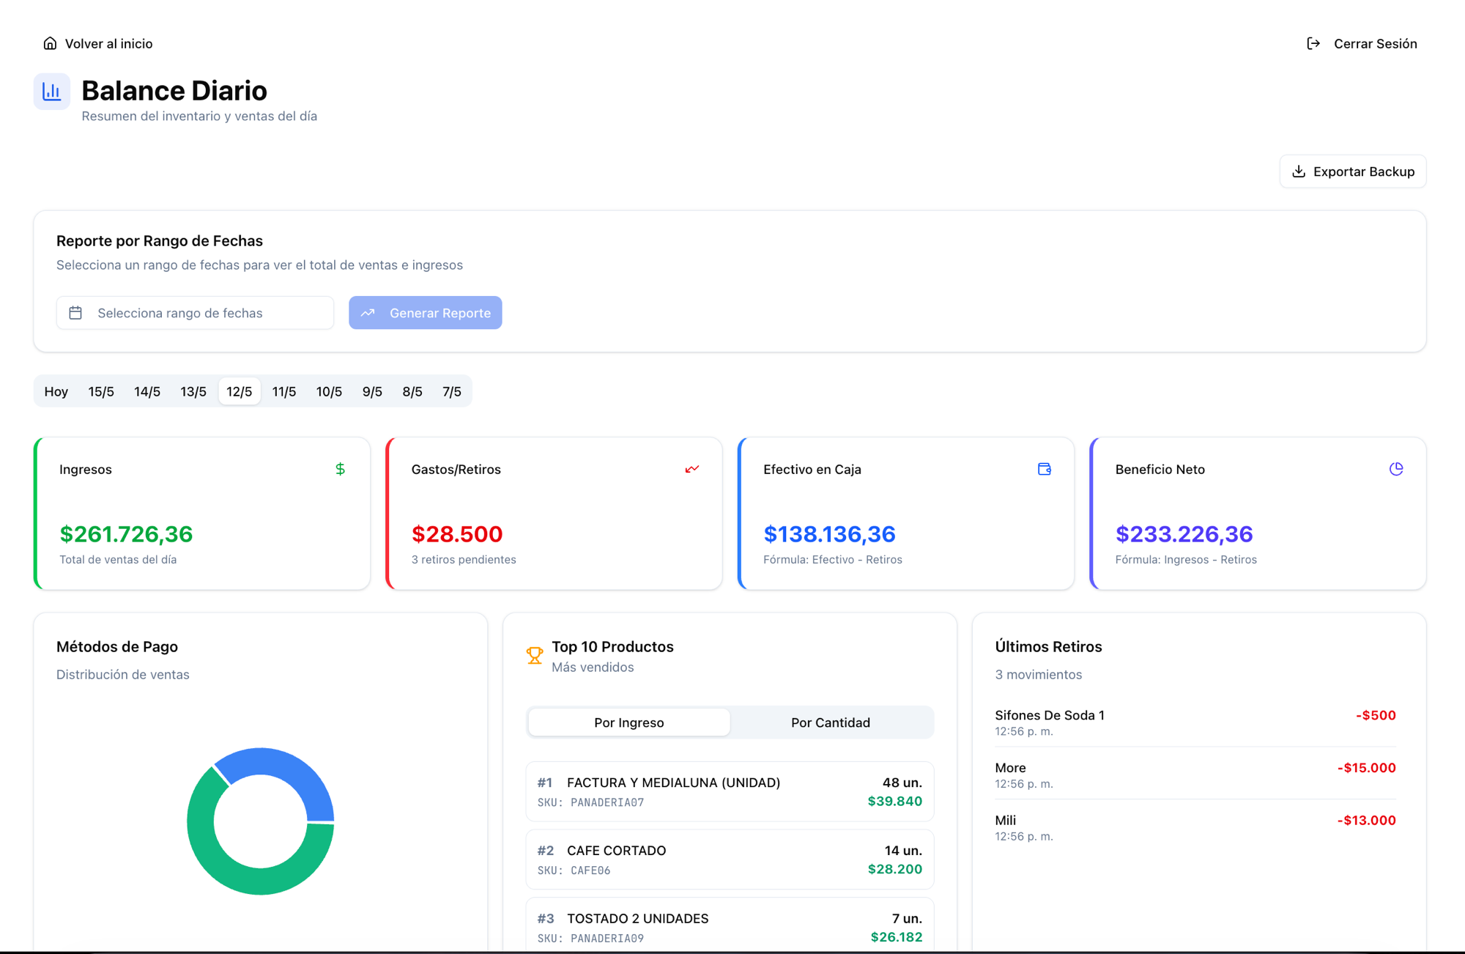Click the 3 retiros pendientes text
This screenshot has height=954, width=1465.
click(464, 560)
